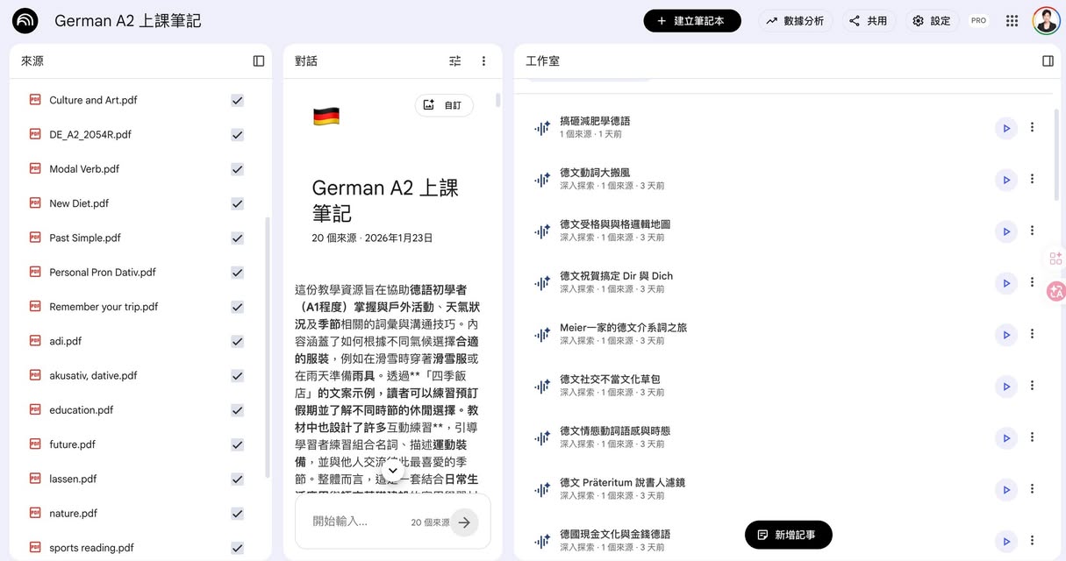Open the 對話 configure settings slider icon
Screen dimensions: 1066x561
(454, 61)
